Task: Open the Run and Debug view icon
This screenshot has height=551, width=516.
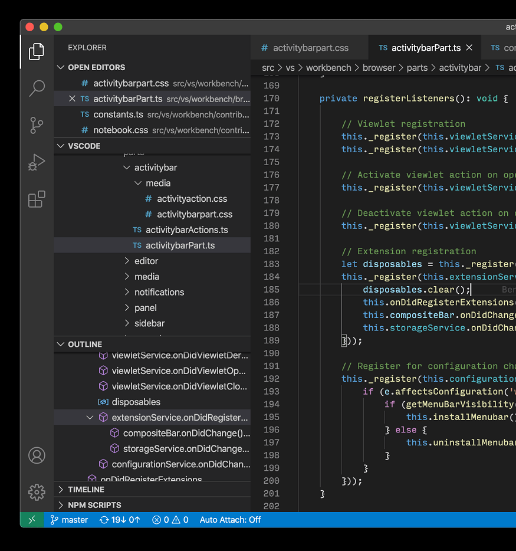Action: click(x=37, y=162)
